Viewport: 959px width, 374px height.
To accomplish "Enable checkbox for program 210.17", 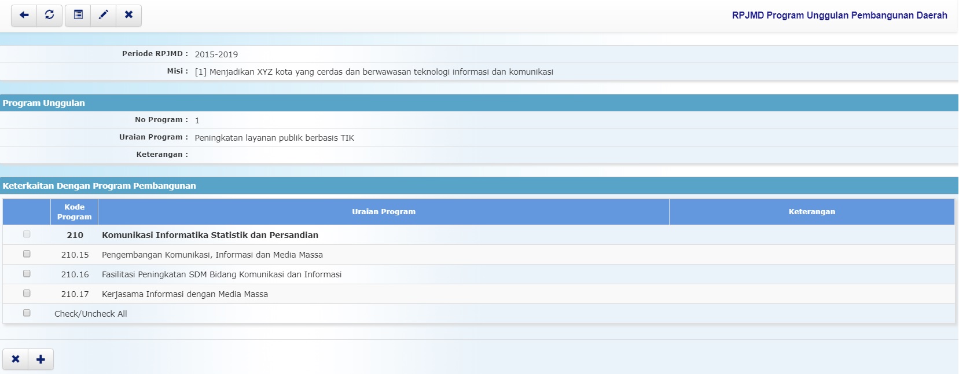I will 27,294.
